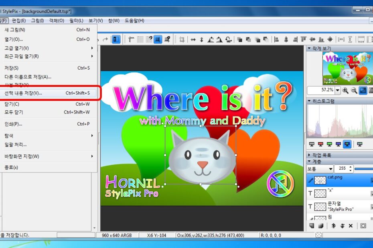This screenshot has height=248, width=373.
Task: Expand the 최근 파일 열기(R) submenu
Action: click(49, 56)
